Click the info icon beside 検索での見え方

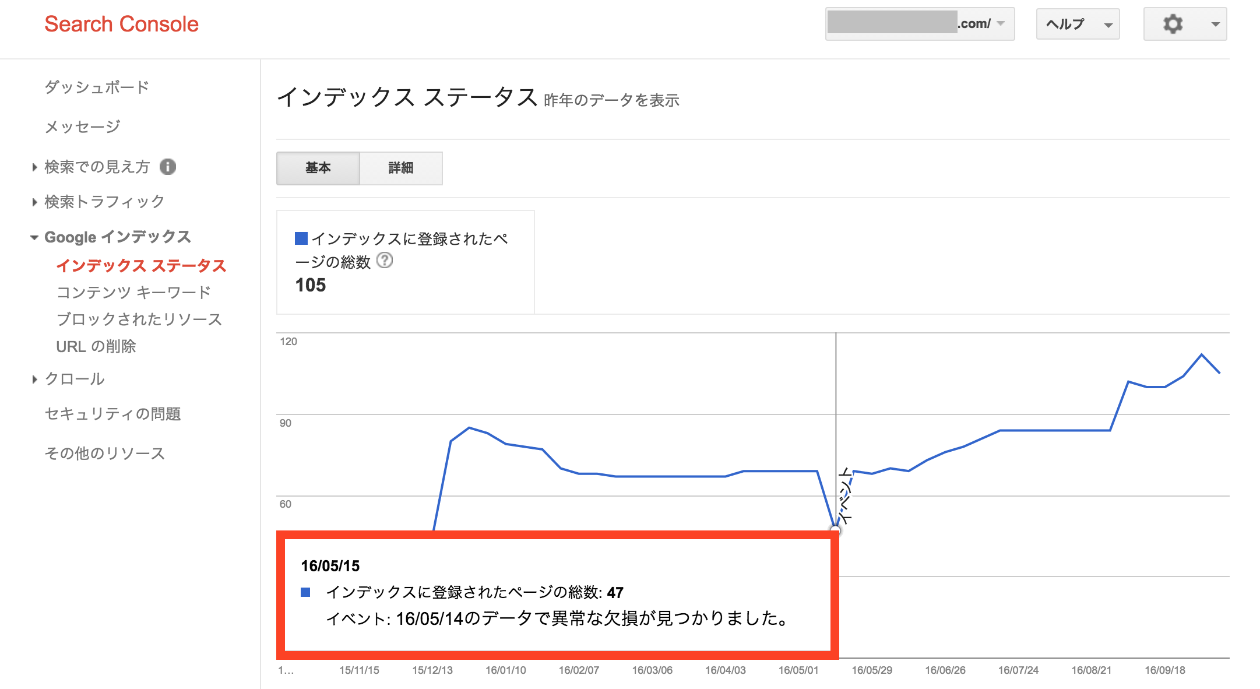(x=168, y=167)
